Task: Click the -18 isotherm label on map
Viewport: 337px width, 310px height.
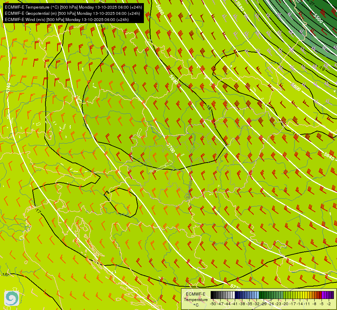Action: click(x=209, y=107)
